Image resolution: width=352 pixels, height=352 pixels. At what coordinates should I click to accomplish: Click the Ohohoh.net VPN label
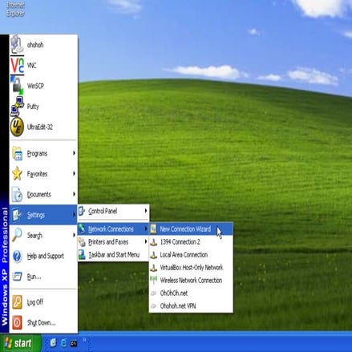click(178, 305)
